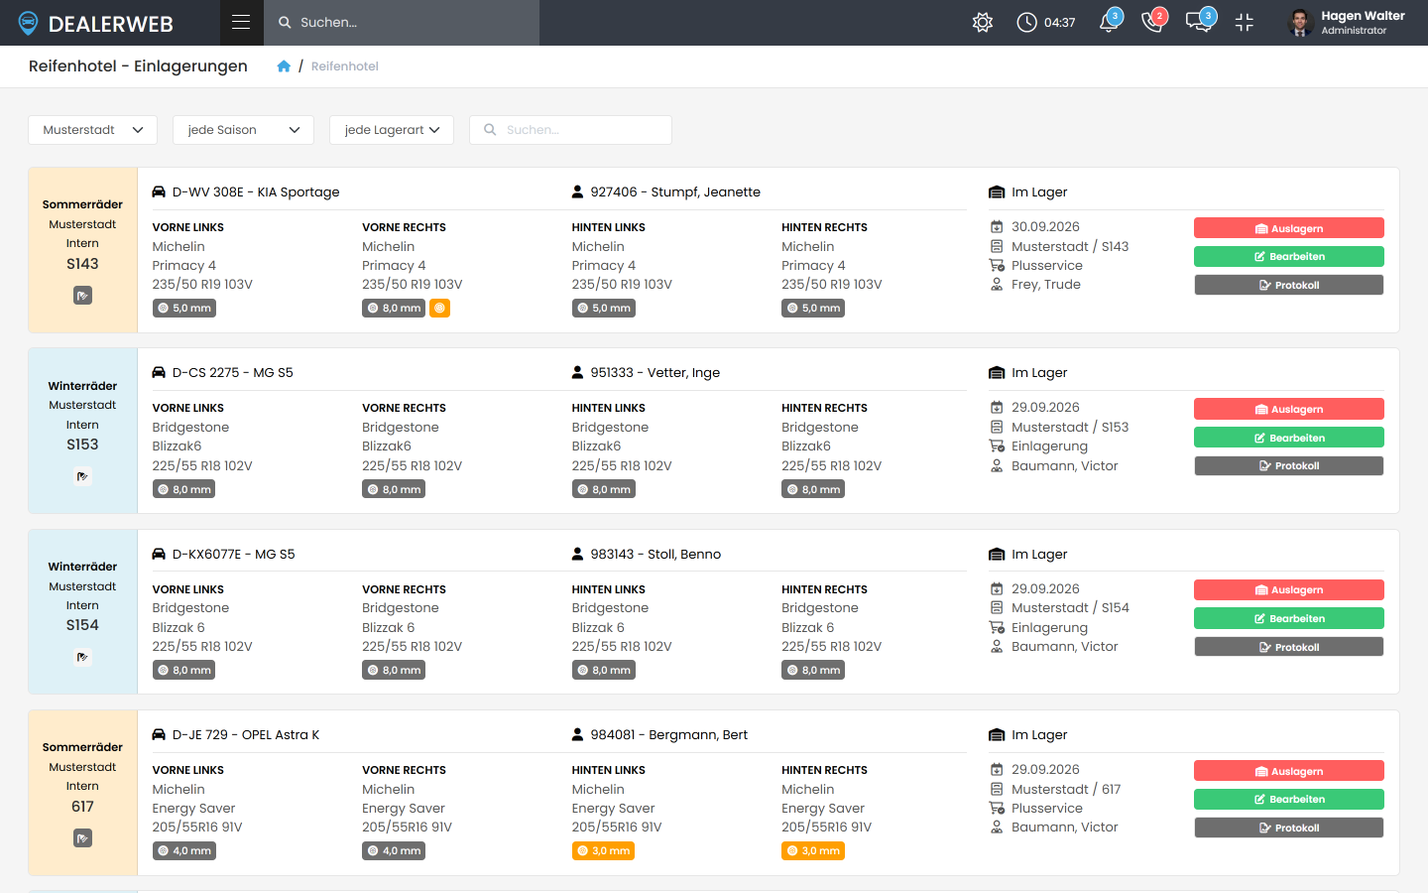This screenshot has width=1428, height=893.
Task: Open Protokoll for Bergmann, Bert
Action: (x=1288, y=828)
